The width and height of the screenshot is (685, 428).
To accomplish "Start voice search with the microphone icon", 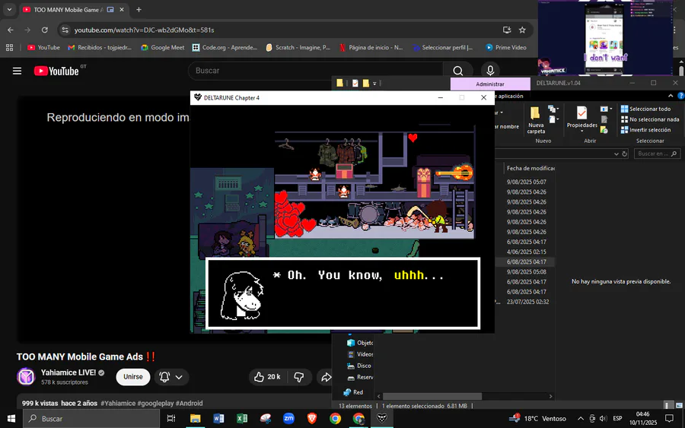I will coord(490,71).
